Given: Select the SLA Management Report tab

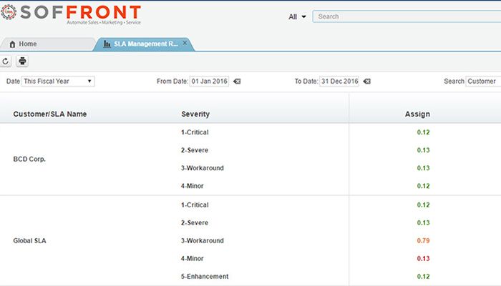Looking at the screenshot, I should coord(142,44).
